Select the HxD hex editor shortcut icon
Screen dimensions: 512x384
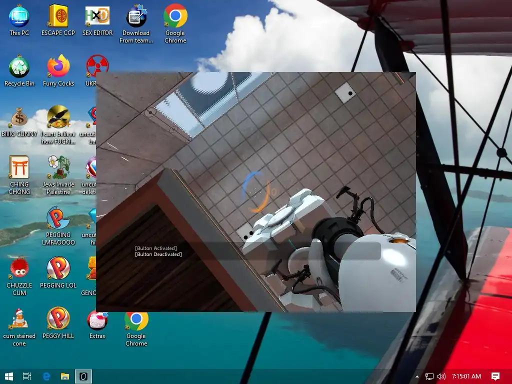coord(97,15)
